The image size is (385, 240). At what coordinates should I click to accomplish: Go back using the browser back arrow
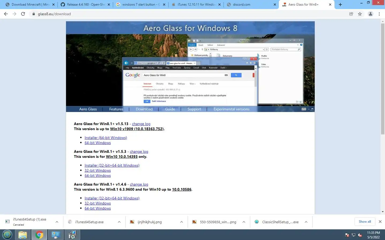point(6,14)
